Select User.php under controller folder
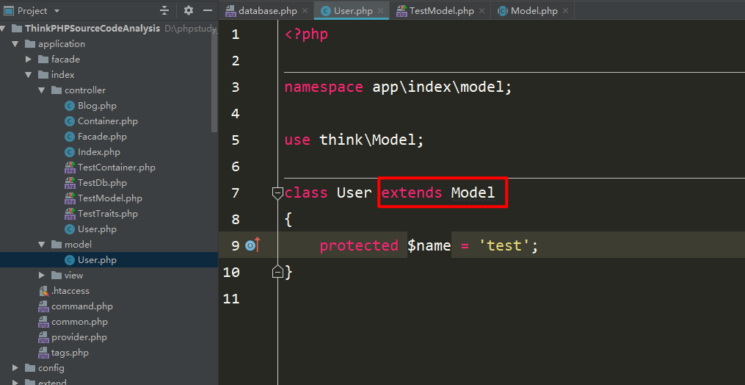The width and height of the screenshot is (745, 385). [97, 229]
